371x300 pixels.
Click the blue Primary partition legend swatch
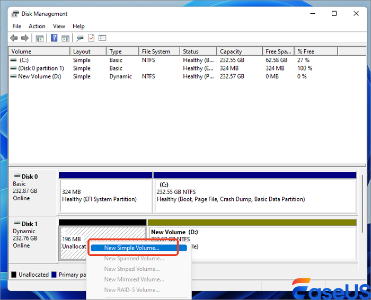54,275
